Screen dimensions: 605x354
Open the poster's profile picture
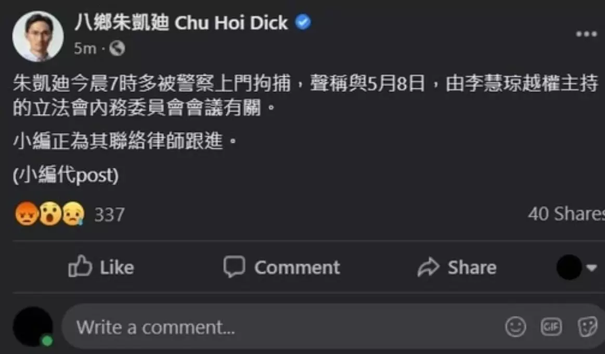pyautogui.click(x=38, y=36)
